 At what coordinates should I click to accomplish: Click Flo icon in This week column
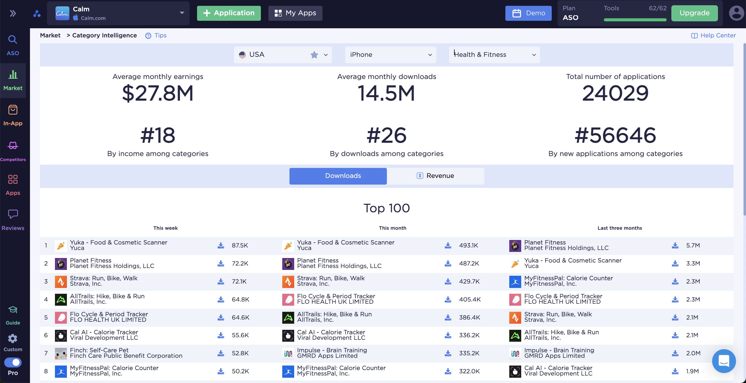[61, 317]
